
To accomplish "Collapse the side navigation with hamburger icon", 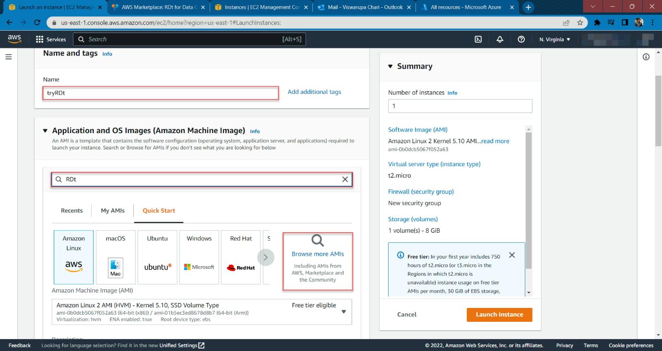I will tap(9, 57).
